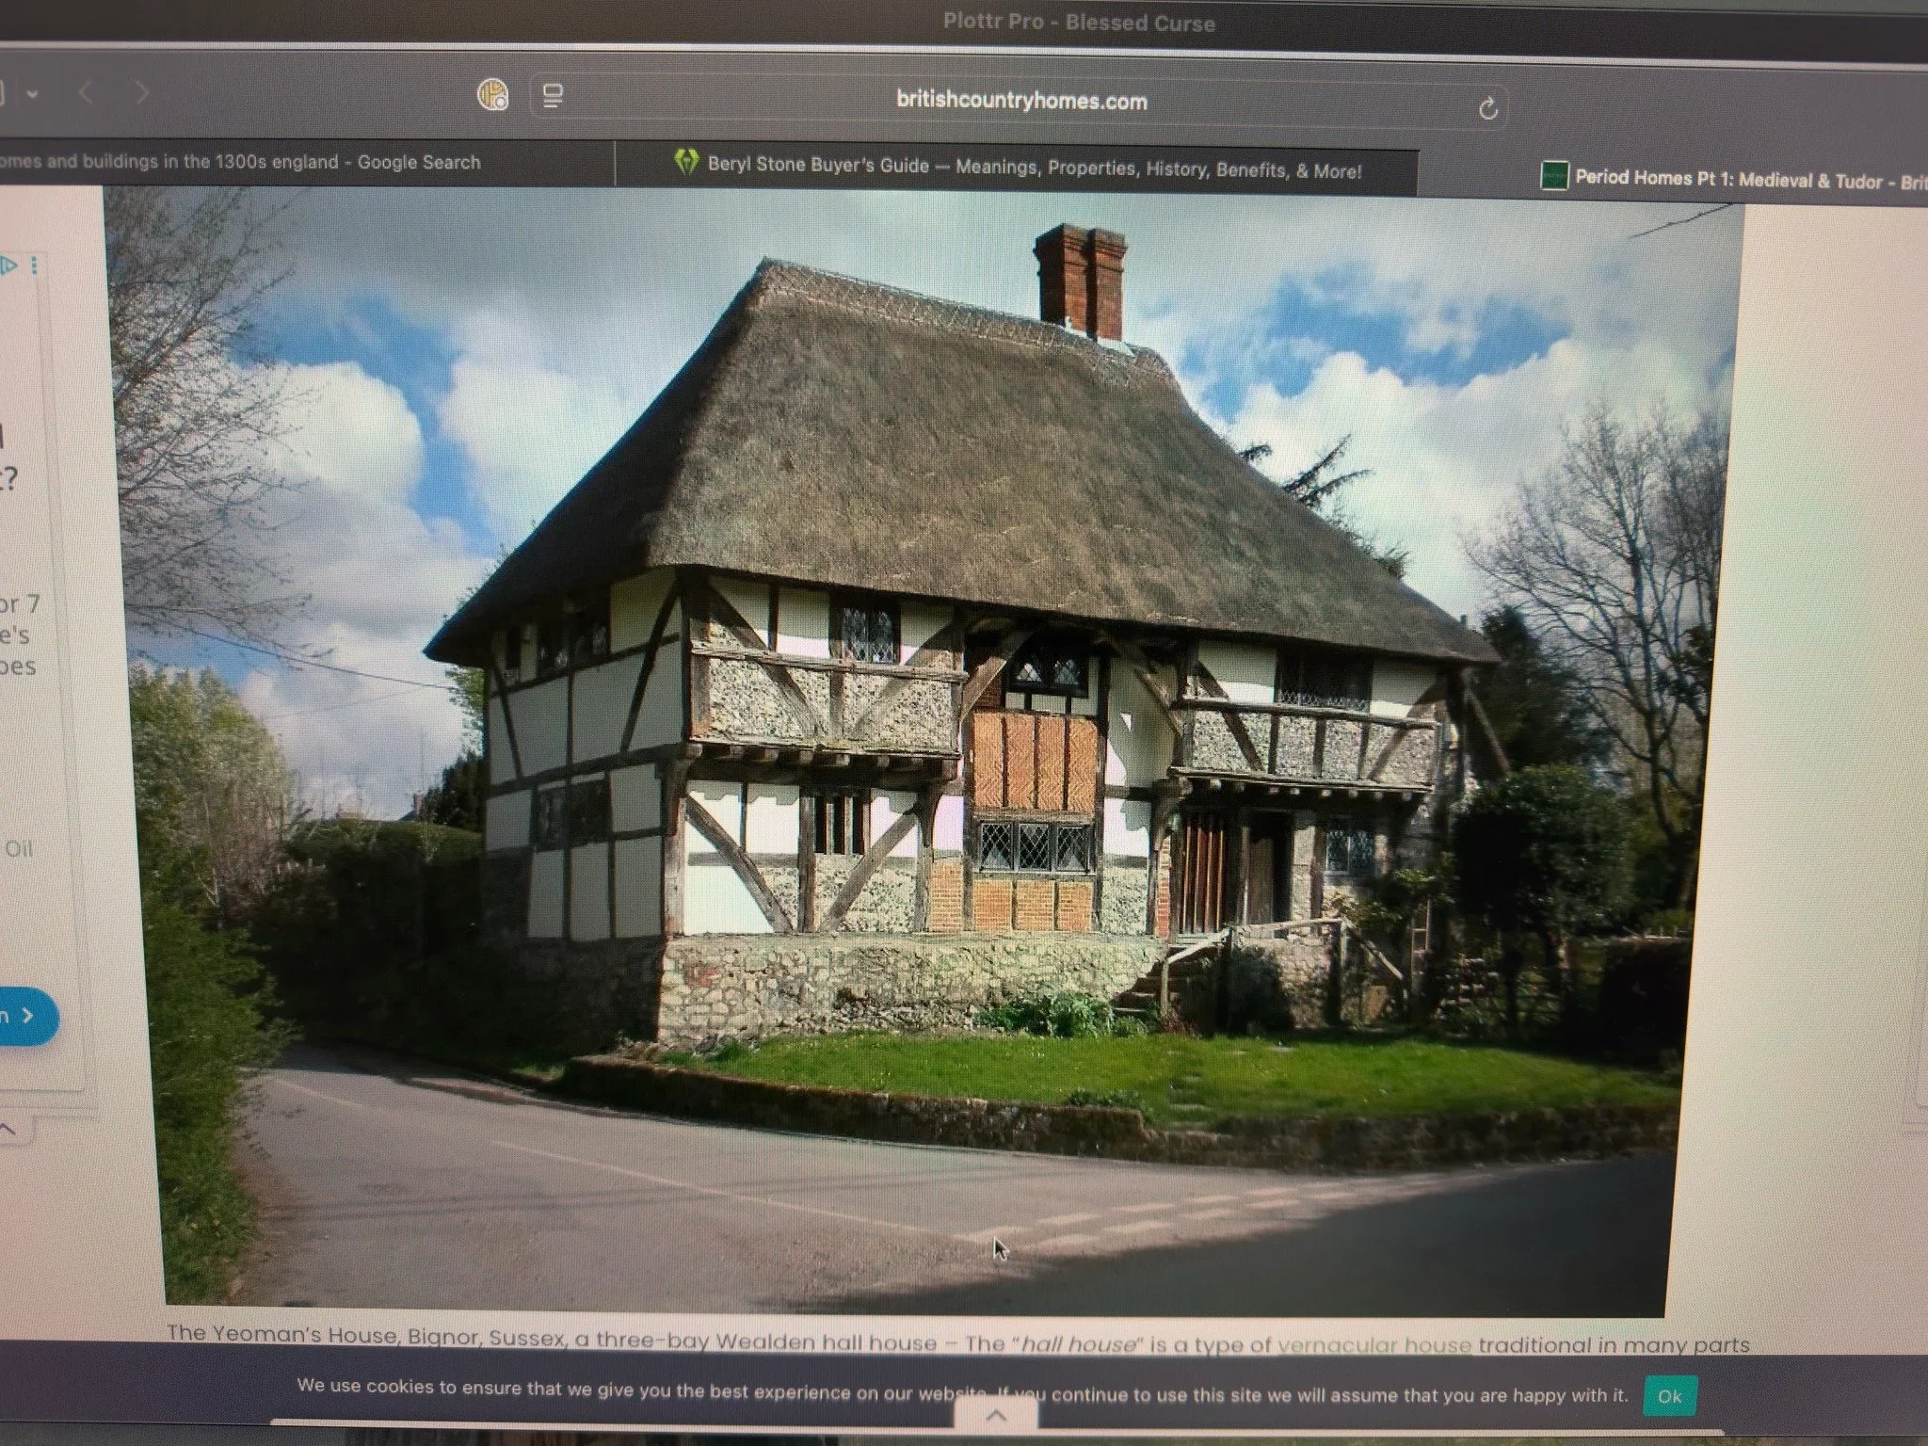1928x1446 pixels.
Task: Click the round gold extension icon
Action: tap(492, 94)
